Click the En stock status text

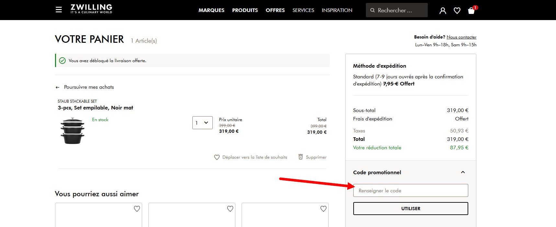click(x=100, y=120)
